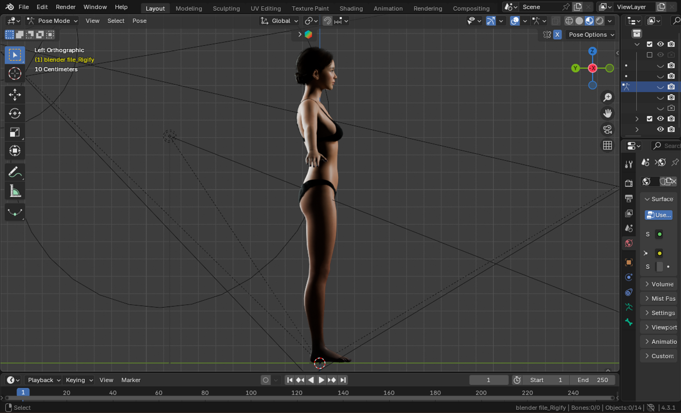Screen dimensions: 681x413
Task: Open the pivot point dropdown
Action: pos(311,21)
